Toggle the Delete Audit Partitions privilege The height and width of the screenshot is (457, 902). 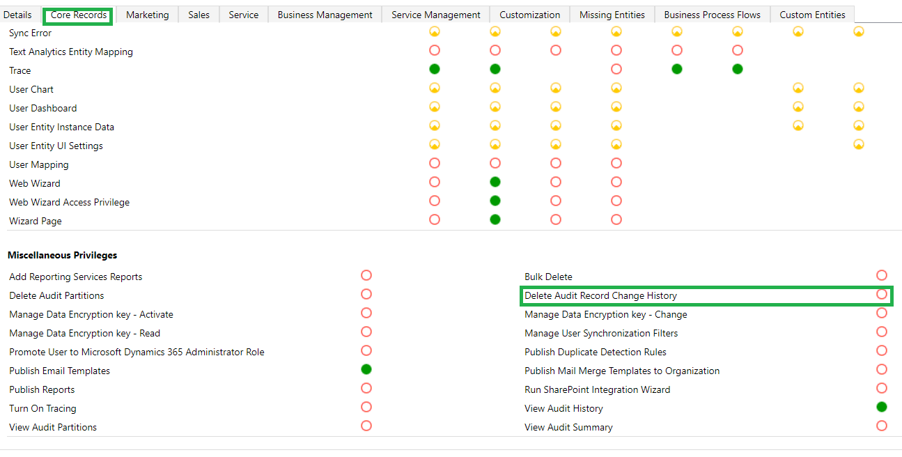tap(366, 294)
